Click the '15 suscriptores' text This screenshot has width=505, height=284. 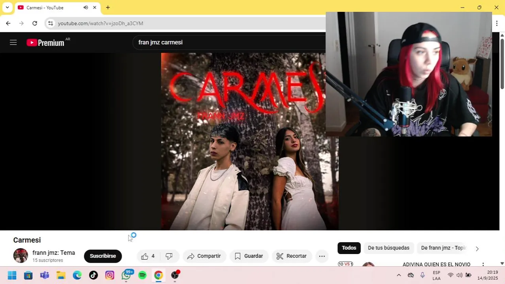tap(48, 260)
